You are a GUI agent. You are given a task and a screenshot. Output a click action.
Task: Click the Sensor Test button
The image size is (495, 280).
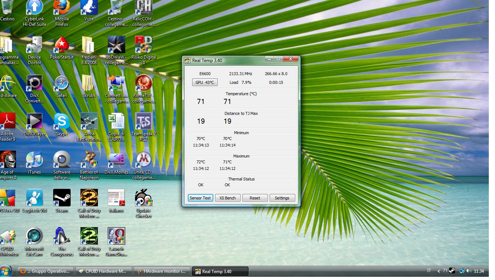click(200, 198)
